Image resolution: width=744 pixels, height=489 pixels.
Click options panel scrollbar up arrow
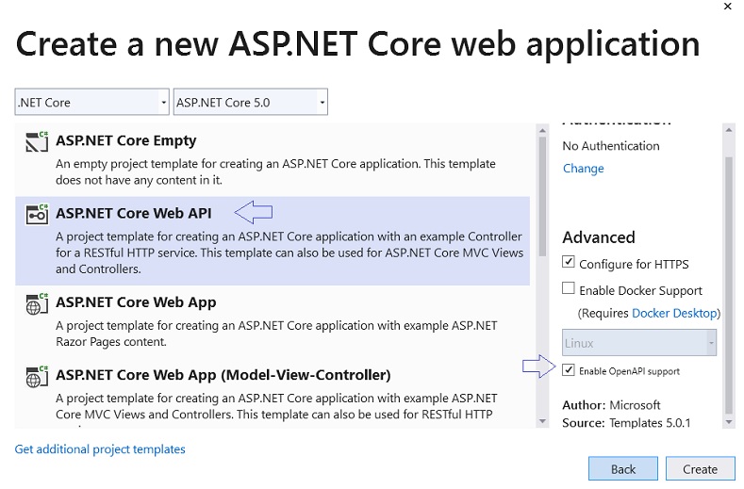(x=729, y=130)
